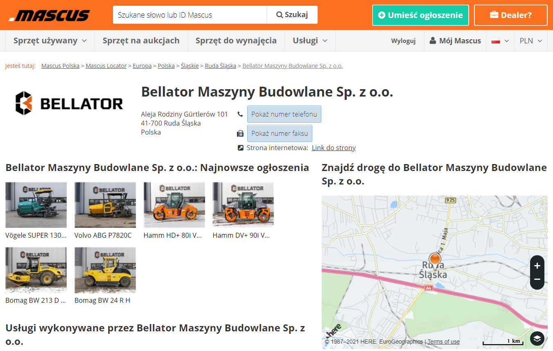Click the map Terms of use link
Screen dimensions: 553x351
coord(444,342)
